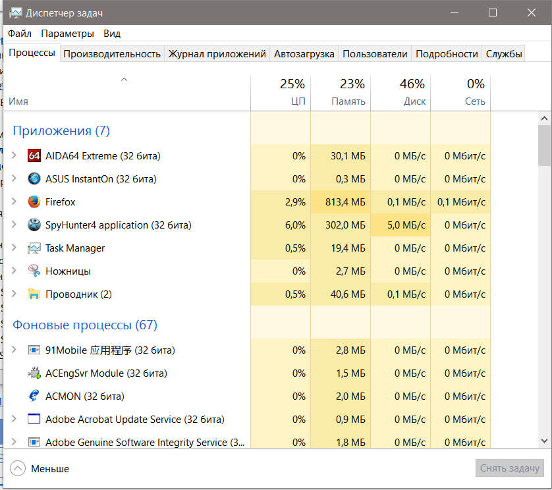Click the Adobe Acrobat Update Service icon
The height and width of the screenshot is (490, 552).
34,420
